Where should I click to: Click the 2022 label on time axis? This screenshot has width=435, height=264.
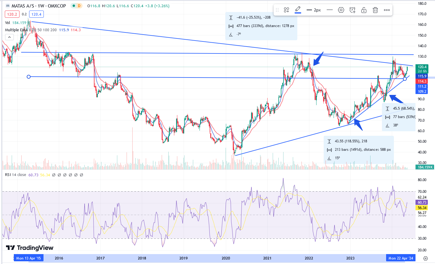[x=309, y=258]
